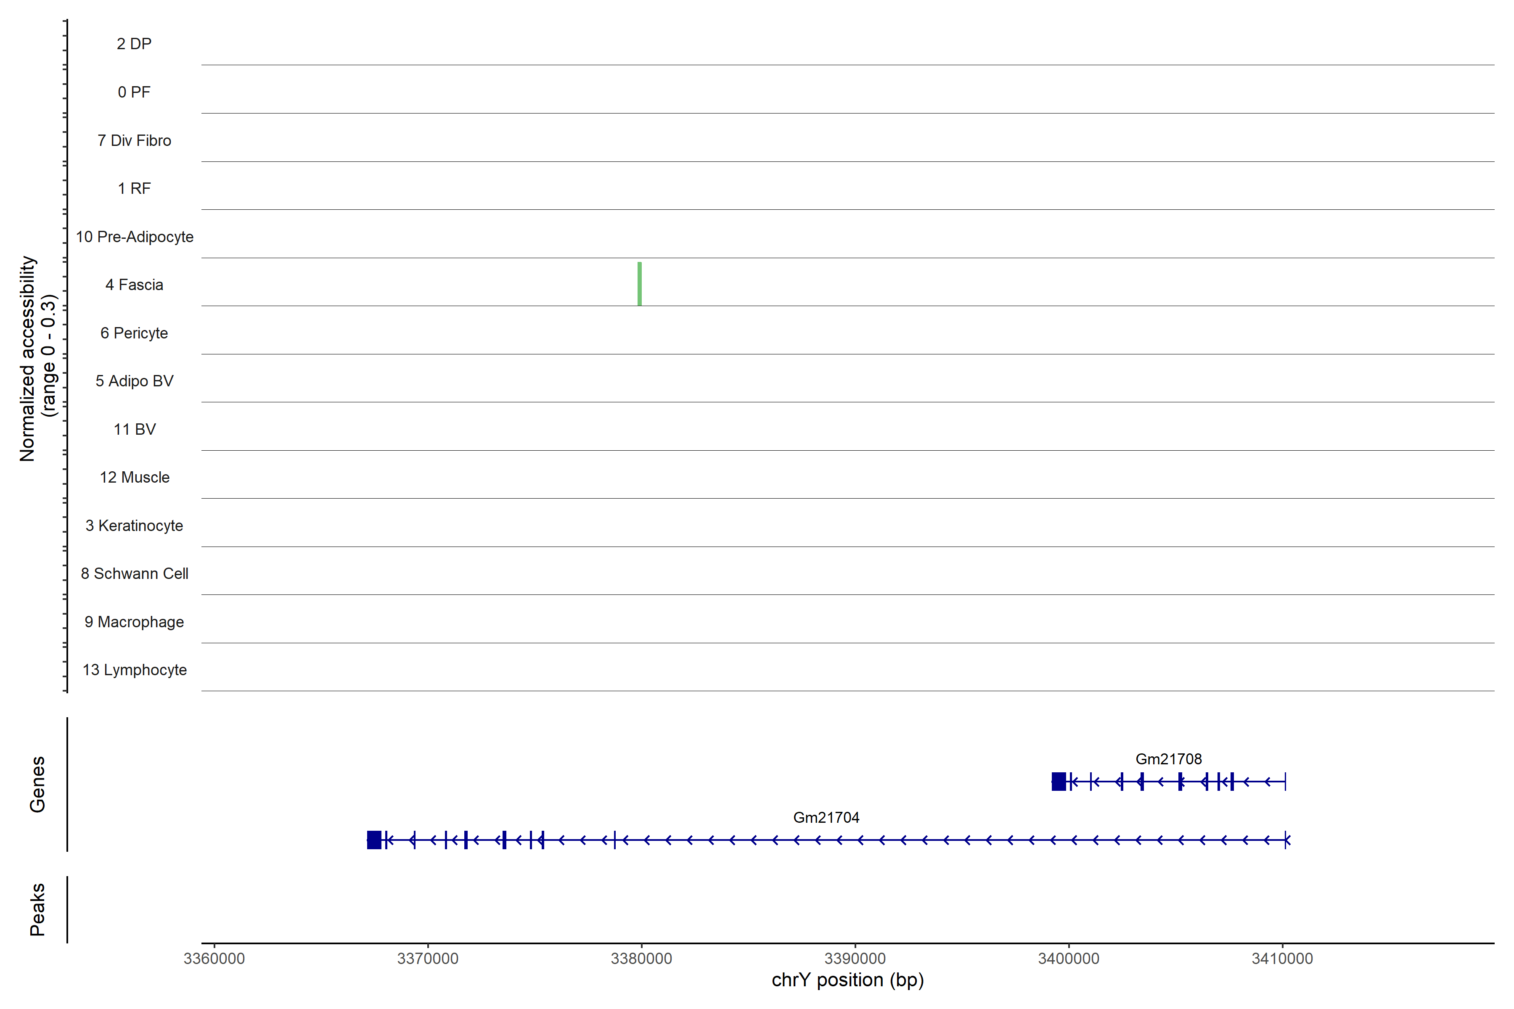Click the Genes panel label

37,784
